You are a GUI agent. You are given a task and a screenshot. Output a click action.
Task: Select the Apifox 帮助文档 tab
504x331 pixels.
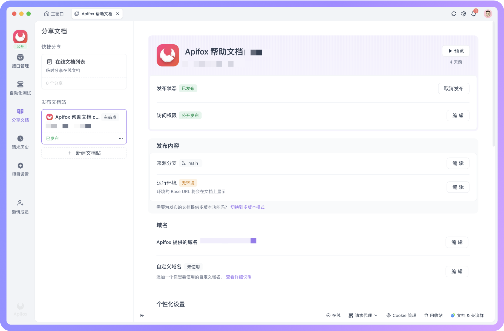pos(97,14)
